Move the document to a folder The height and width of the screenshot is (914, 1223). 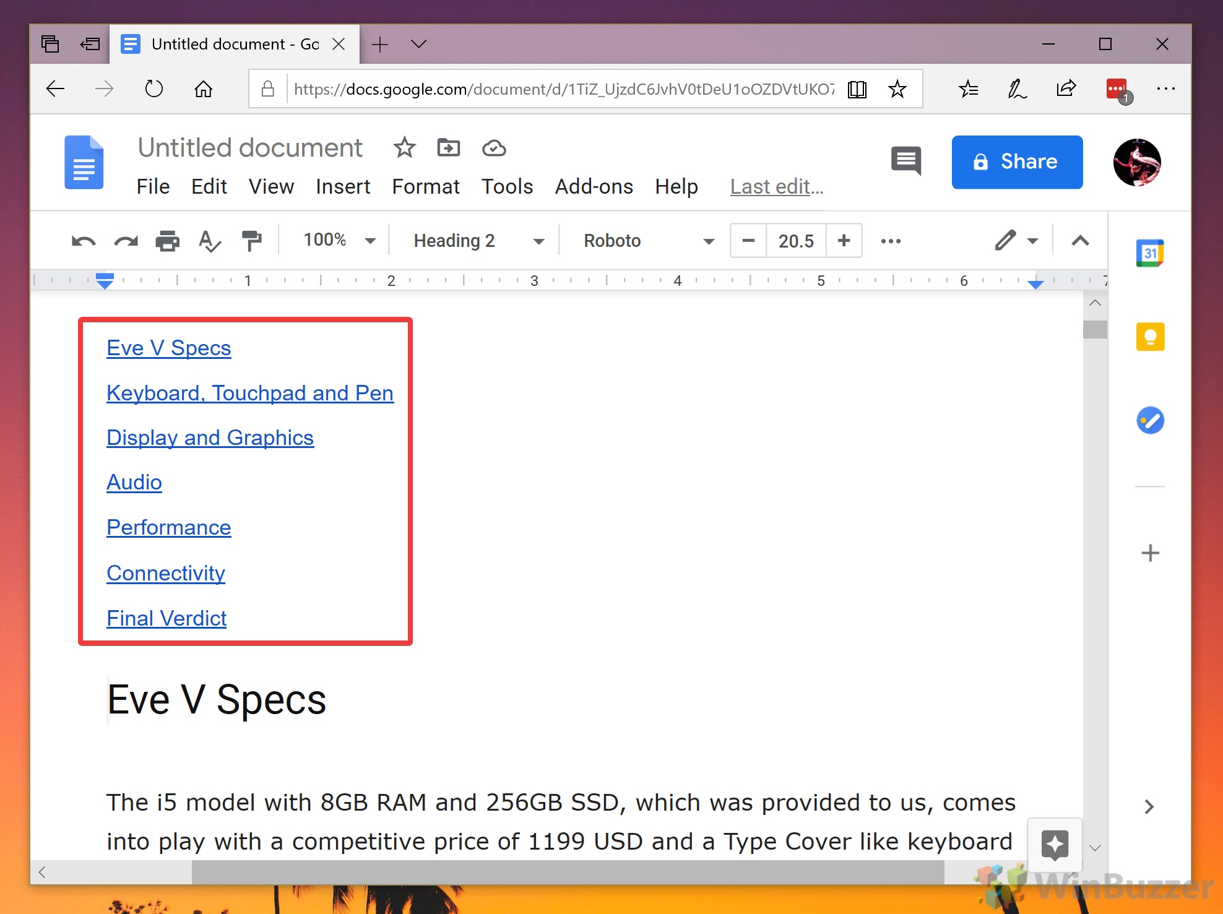click(447, 148)
